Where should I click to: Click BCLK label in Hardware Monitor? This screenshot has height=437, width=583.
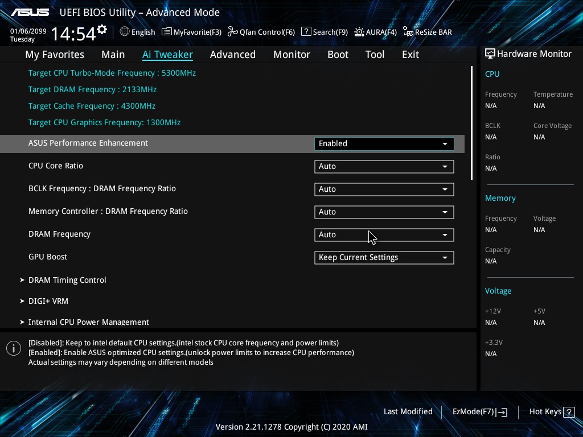pyautogui.click(x=492, y=126)
